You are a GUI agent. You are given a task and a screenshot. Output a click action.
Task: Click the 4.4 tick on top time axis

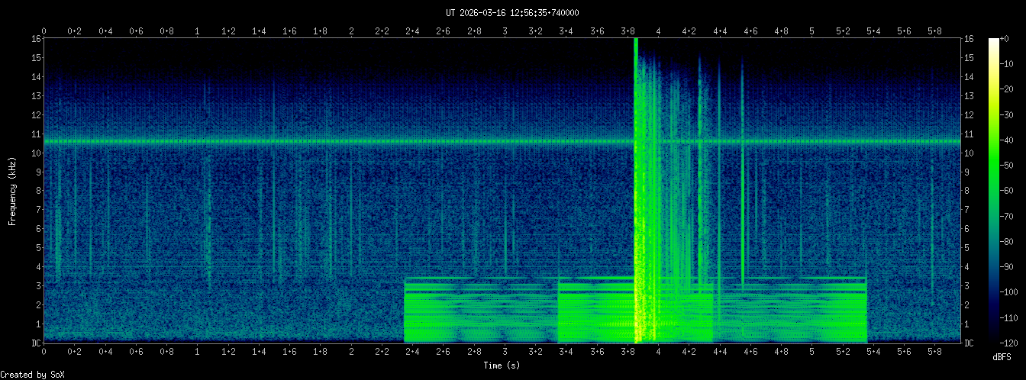(720, 31)
